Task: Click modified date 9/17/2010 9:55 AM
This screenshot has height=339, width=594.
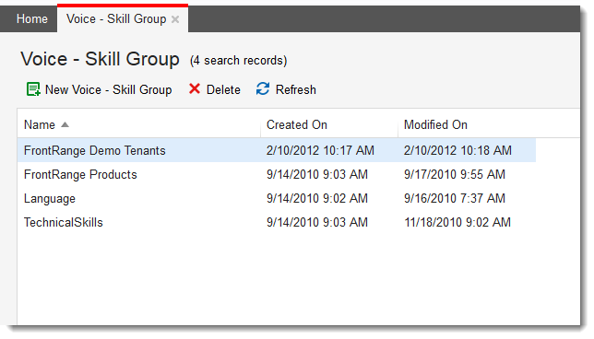Action: coord(454,174)
